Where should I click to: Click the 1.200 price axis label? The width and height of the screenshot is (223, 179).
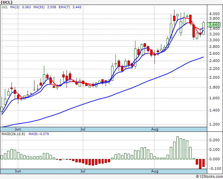pyautogui.click(x=214, y=124)
